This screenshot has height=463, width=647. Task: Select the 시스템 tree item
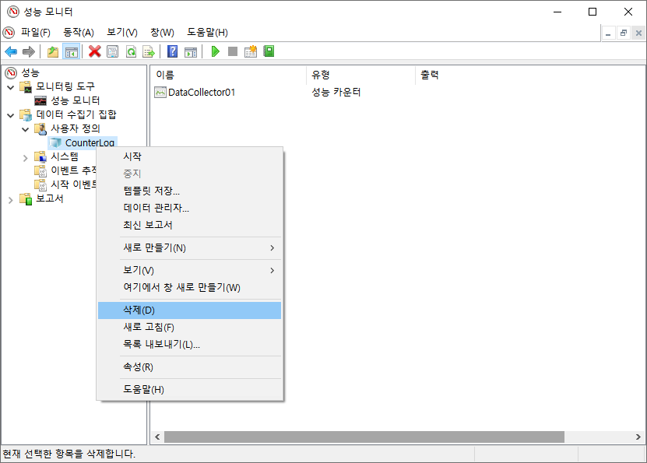65,156
